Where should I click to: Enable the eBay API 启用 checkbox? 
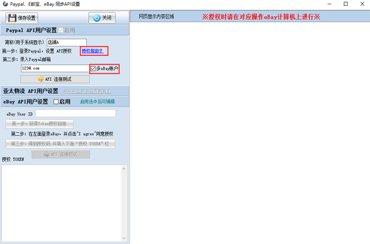point(56,102)
